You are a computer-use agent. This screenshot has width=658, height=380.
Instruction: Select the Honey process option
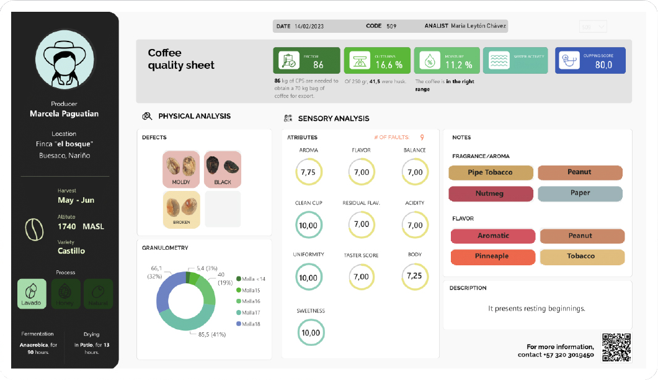(x=65, y=294)
